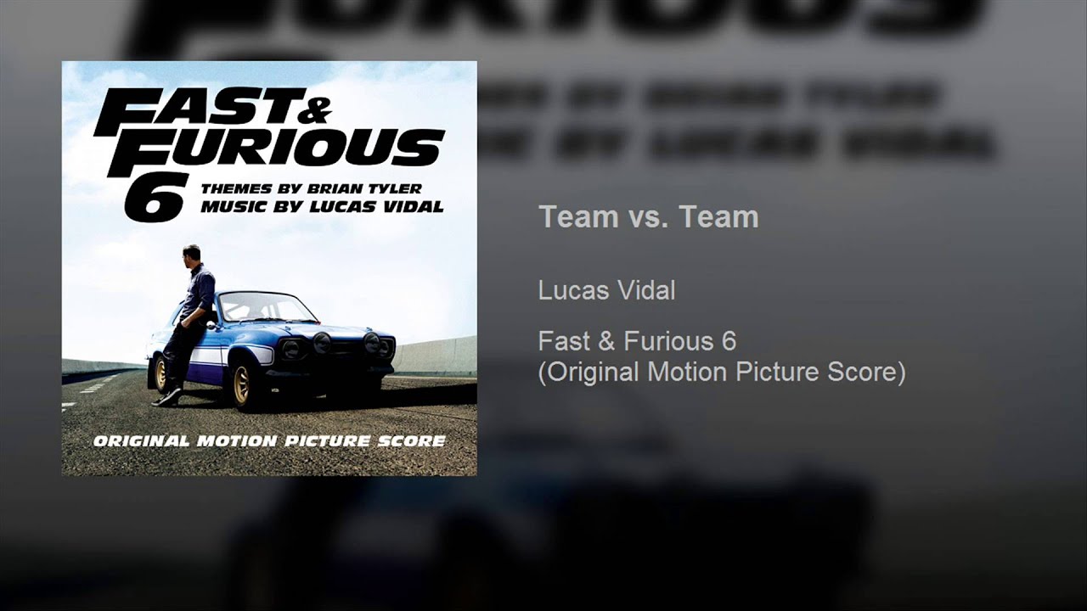This screenshot has width=1087, height=611.
Task: Open the artist name Lucas Vidal
Action: click(x=607, y=291)
